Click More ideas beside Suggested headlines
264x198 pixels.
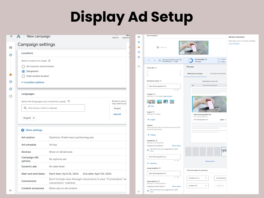coord(176,146)
